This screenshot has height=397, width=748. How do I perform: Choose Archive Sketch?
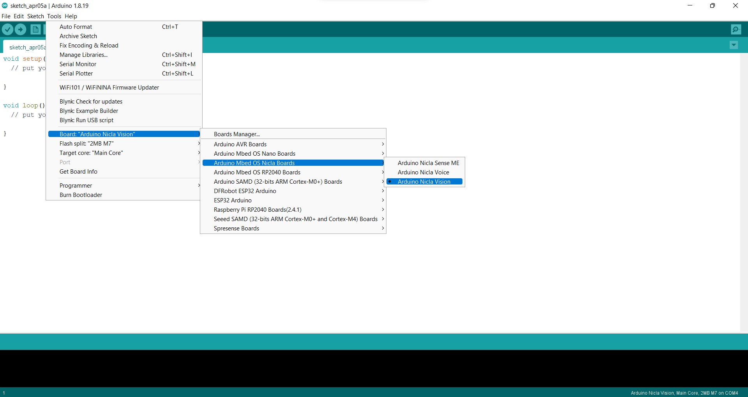click(x=124, y=36)
